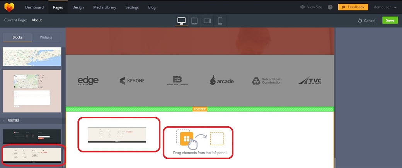Choose the map block thumbnail
This screenshot has width=402, height=168.
[32, 57]
